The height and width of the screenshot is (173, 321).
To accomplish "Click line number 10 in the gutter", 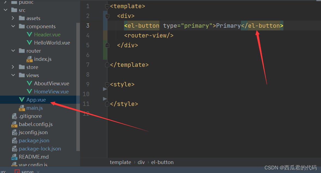I will click(x=86, y=94).
